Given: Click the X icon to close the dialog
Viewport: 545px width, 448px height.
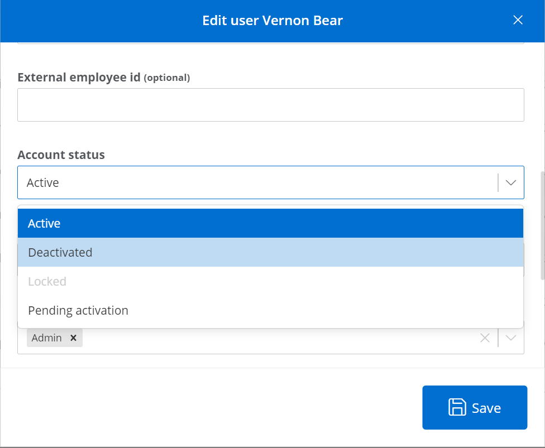Looking at the screenshot, I should pyautogui.click(x=518, y=20).
